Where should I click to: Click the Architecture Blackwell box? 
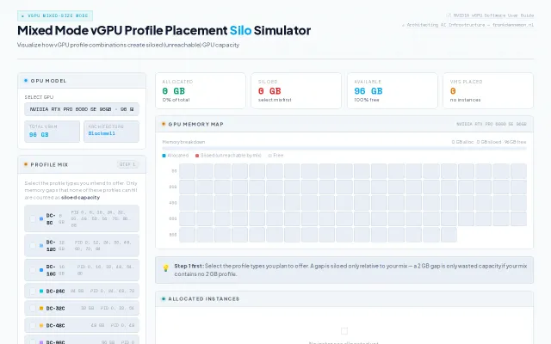[111, 132]
